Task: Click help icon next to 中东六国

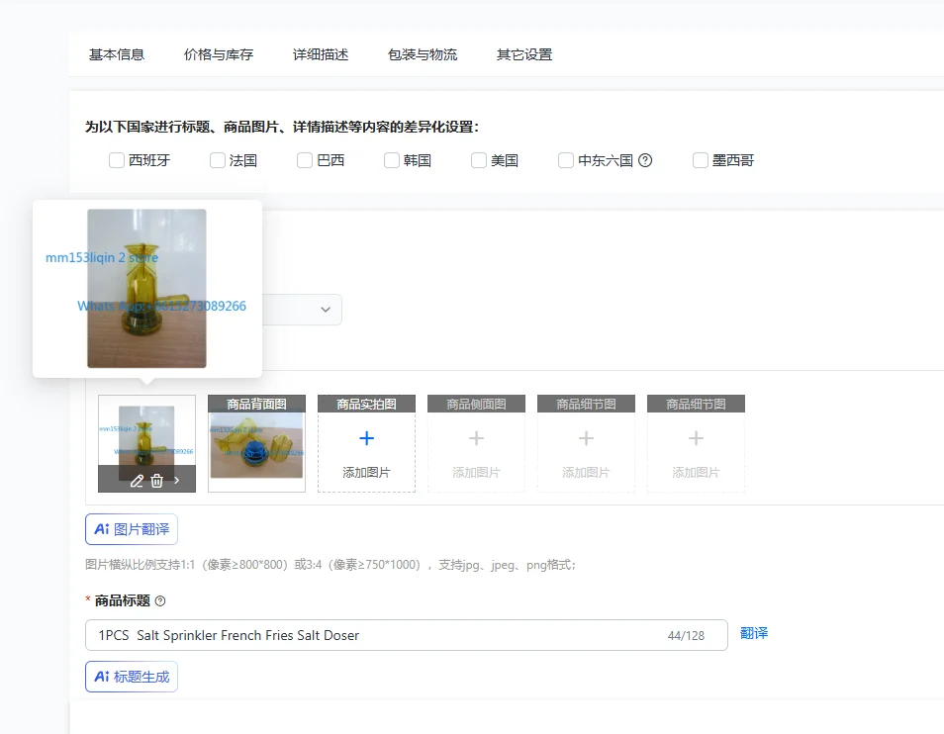Action: coord(645,160)
